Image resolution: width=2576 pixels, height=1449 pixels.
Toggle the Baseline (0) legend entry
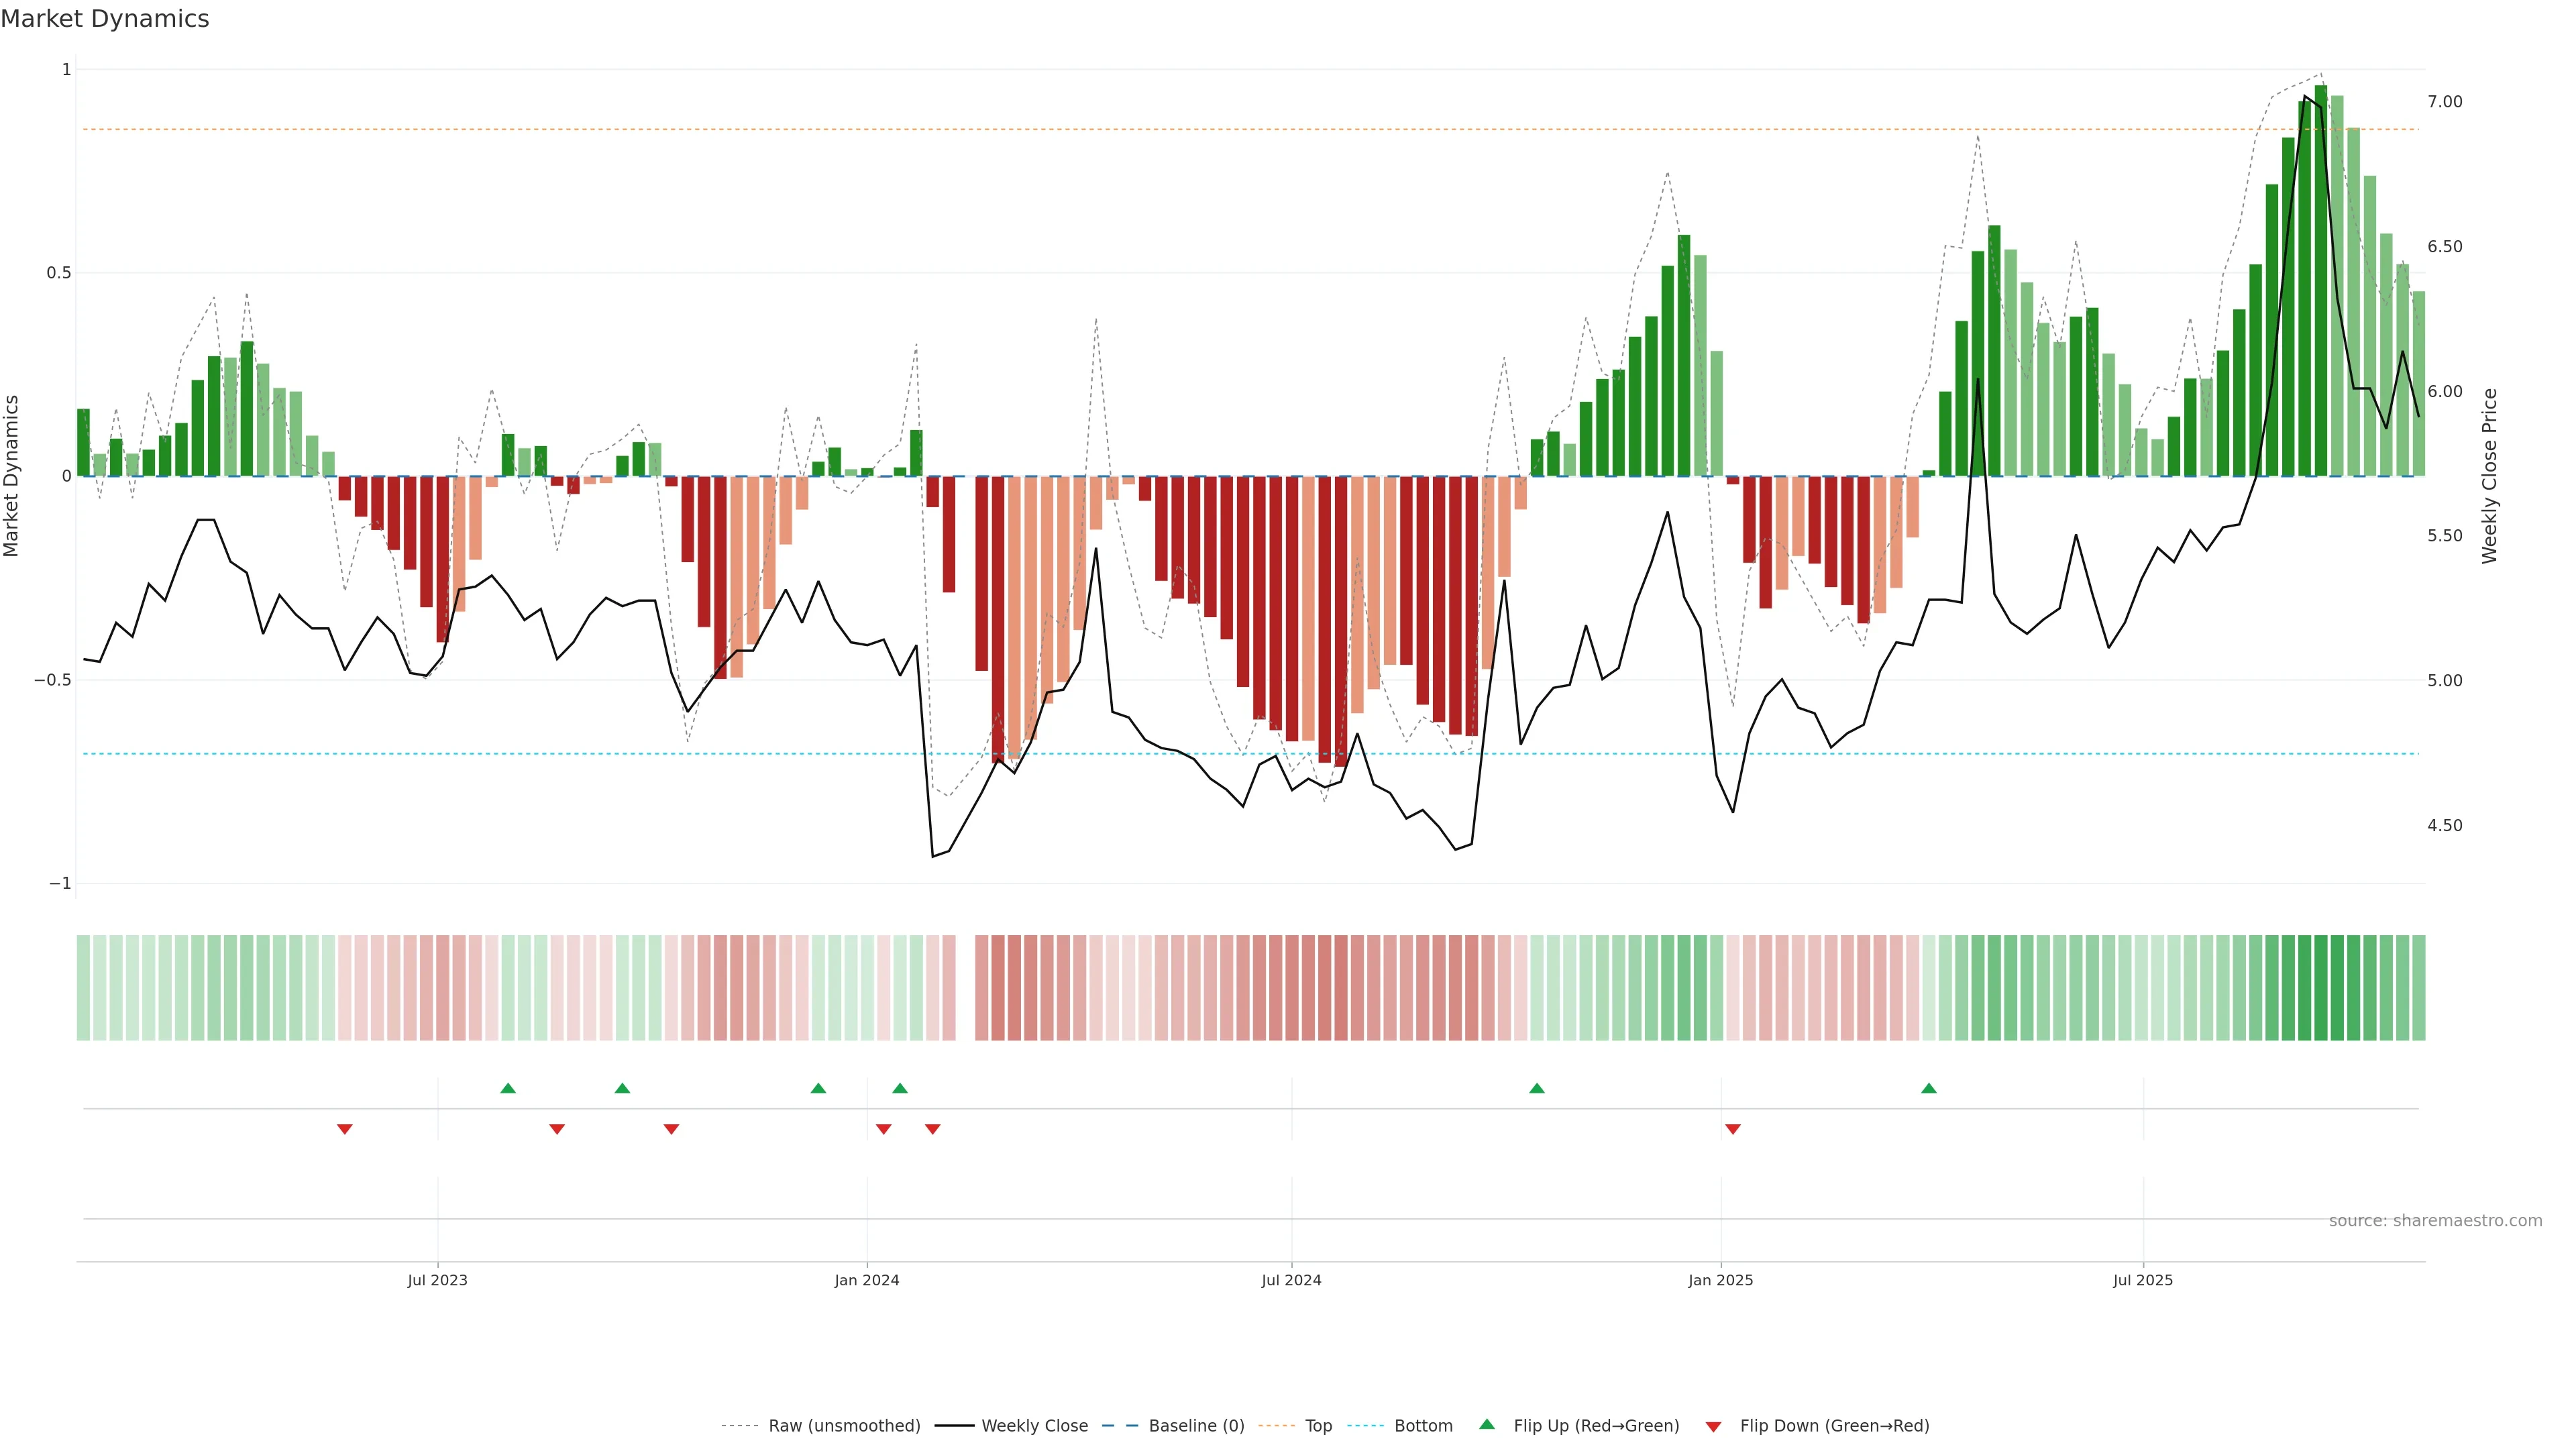point(1196,1426)
